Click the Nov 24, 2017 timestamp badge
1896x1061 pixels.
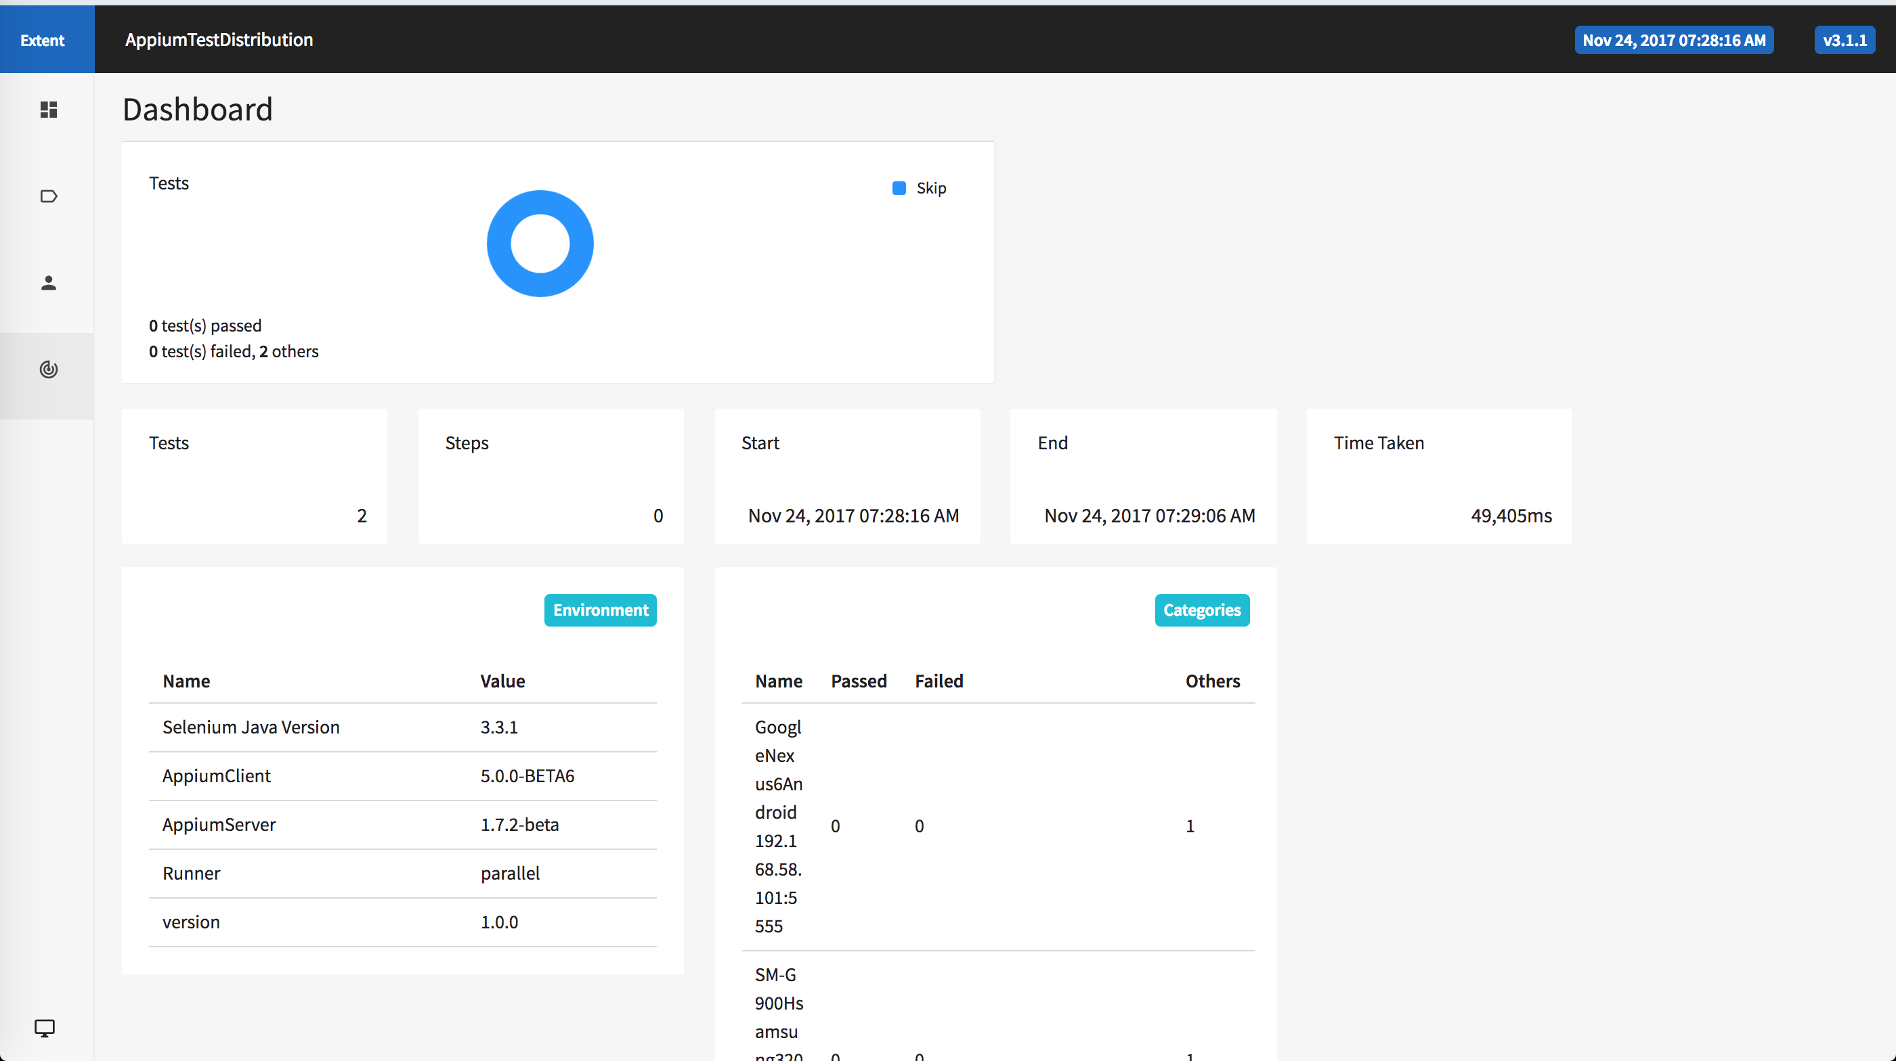(x=1673, y=40)
